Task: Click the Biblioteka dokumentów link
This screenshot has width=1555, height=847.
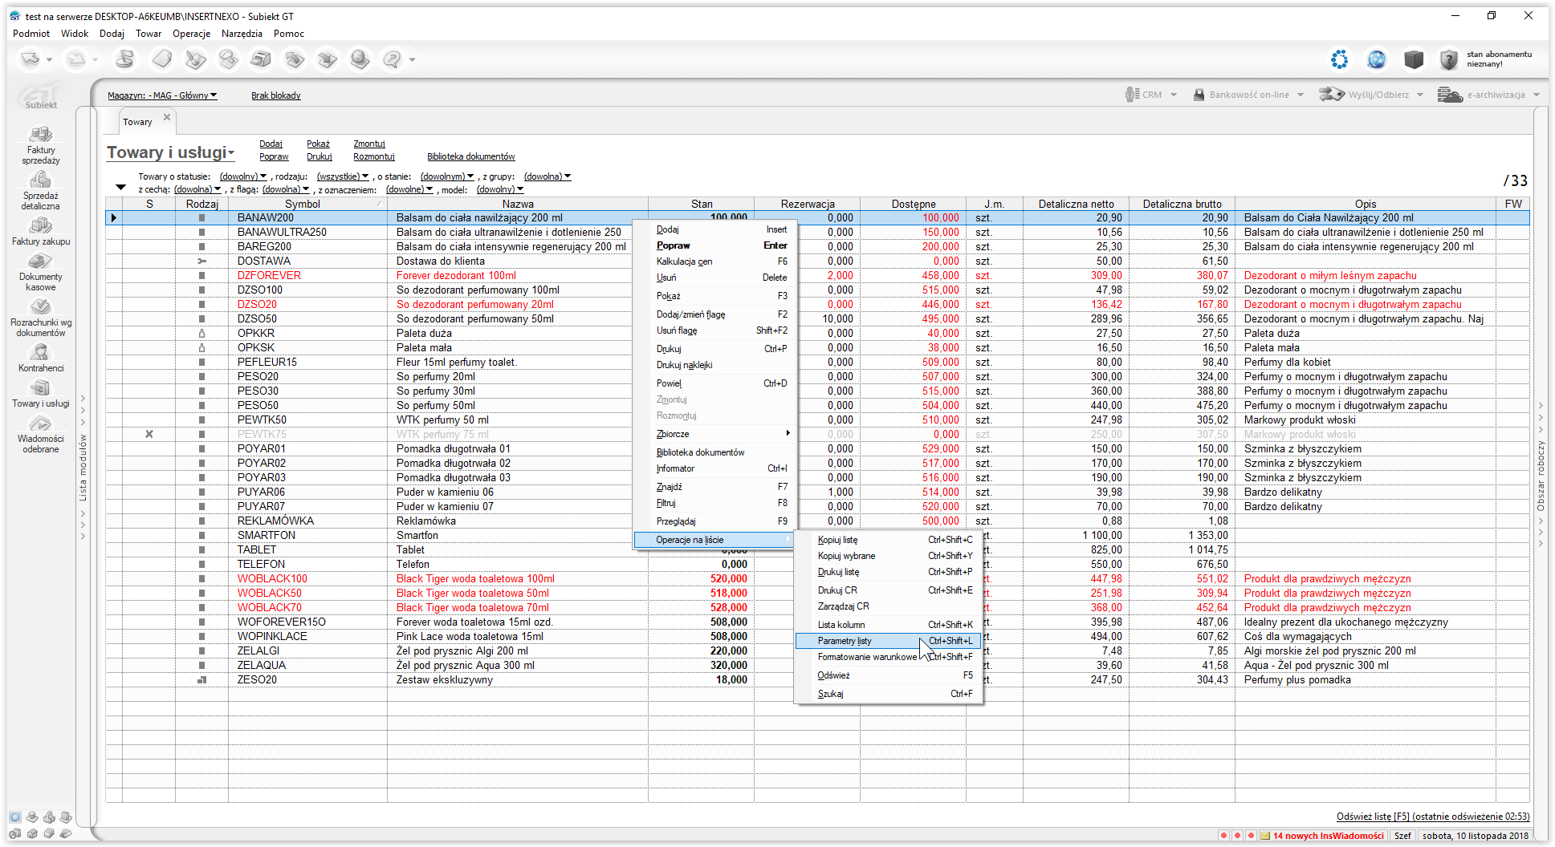Action: [470, 157]
